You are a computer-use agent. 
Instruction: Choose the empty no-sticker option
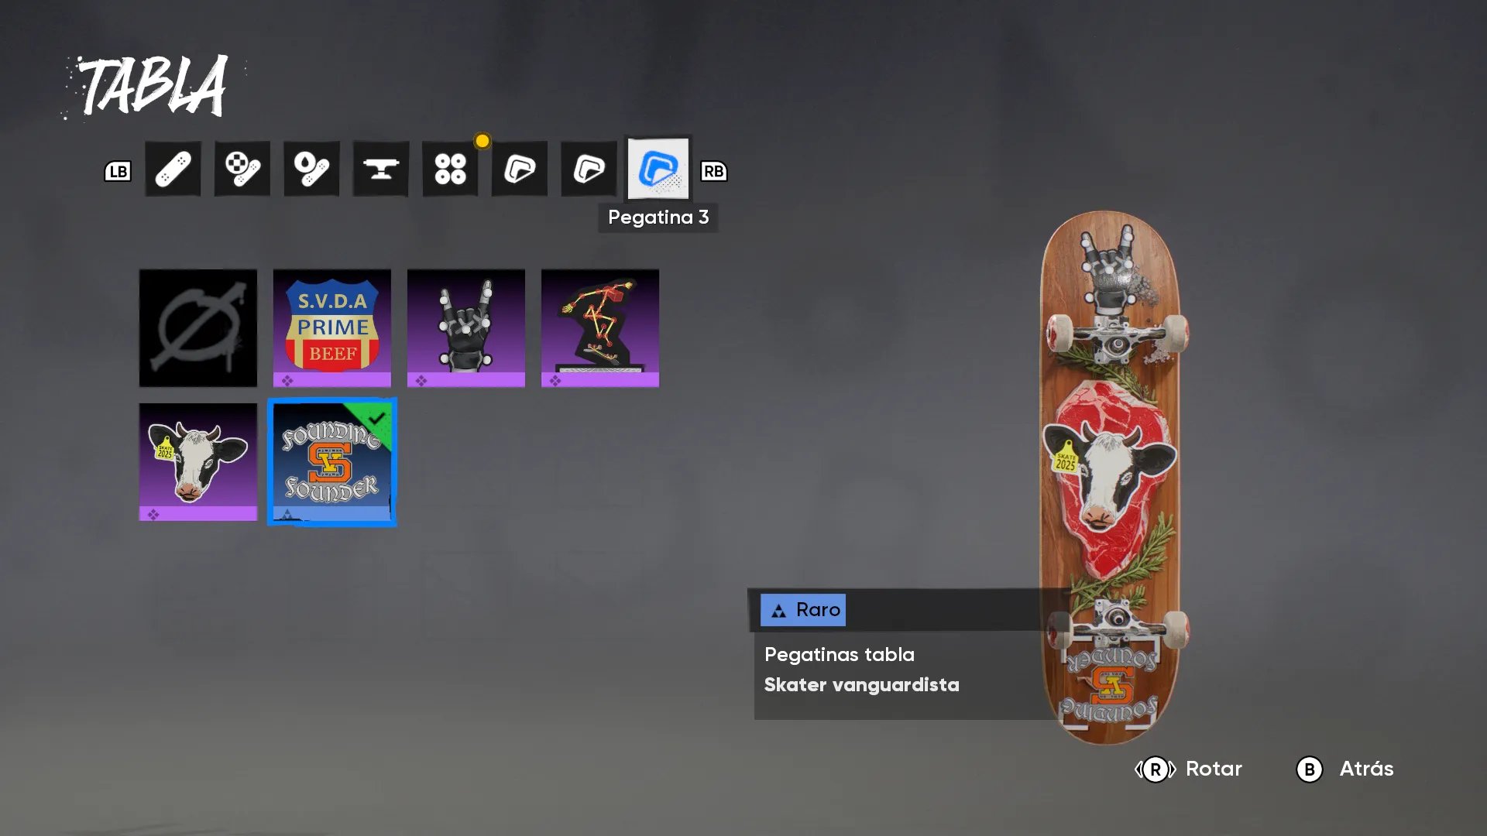pos(198,328)
